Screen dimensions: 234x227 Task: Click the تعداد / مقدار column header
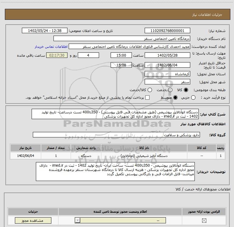[56, 148]
